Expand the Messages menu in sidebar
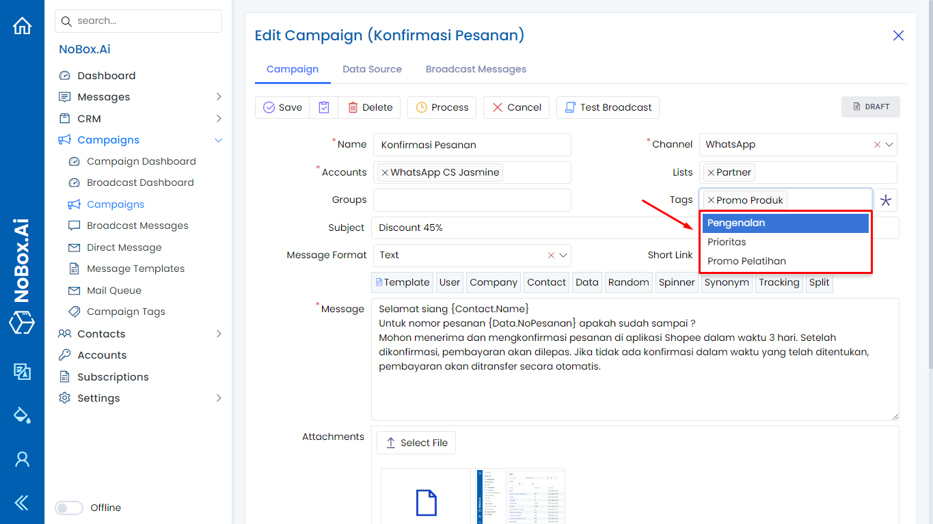The image size is (933, 524). click(x=219, y=97)
